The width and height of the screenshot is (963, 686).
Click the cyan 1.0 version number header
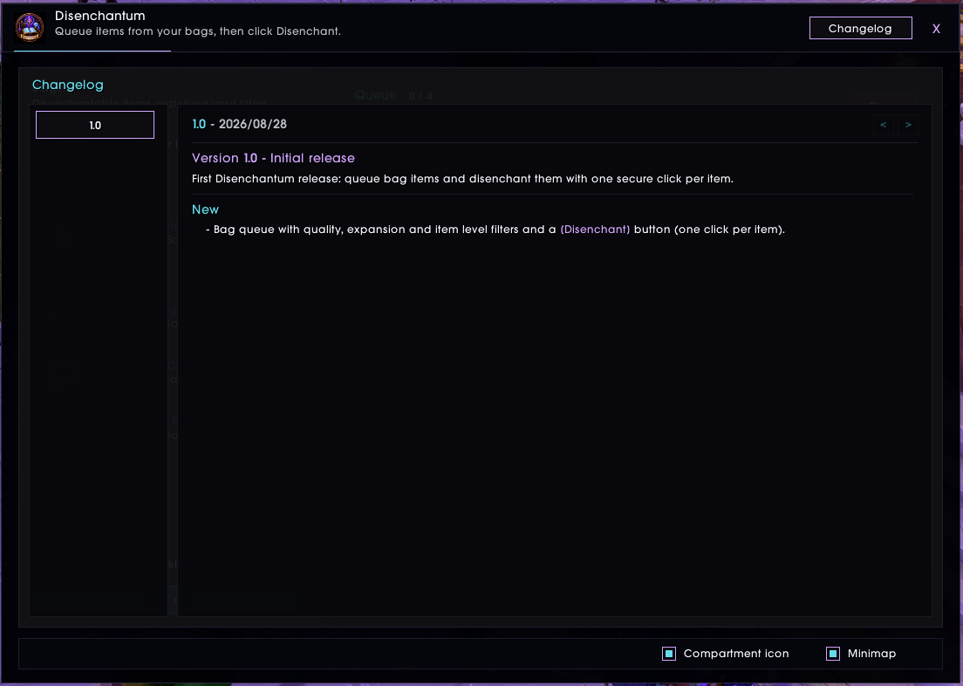tap(199, 124)
